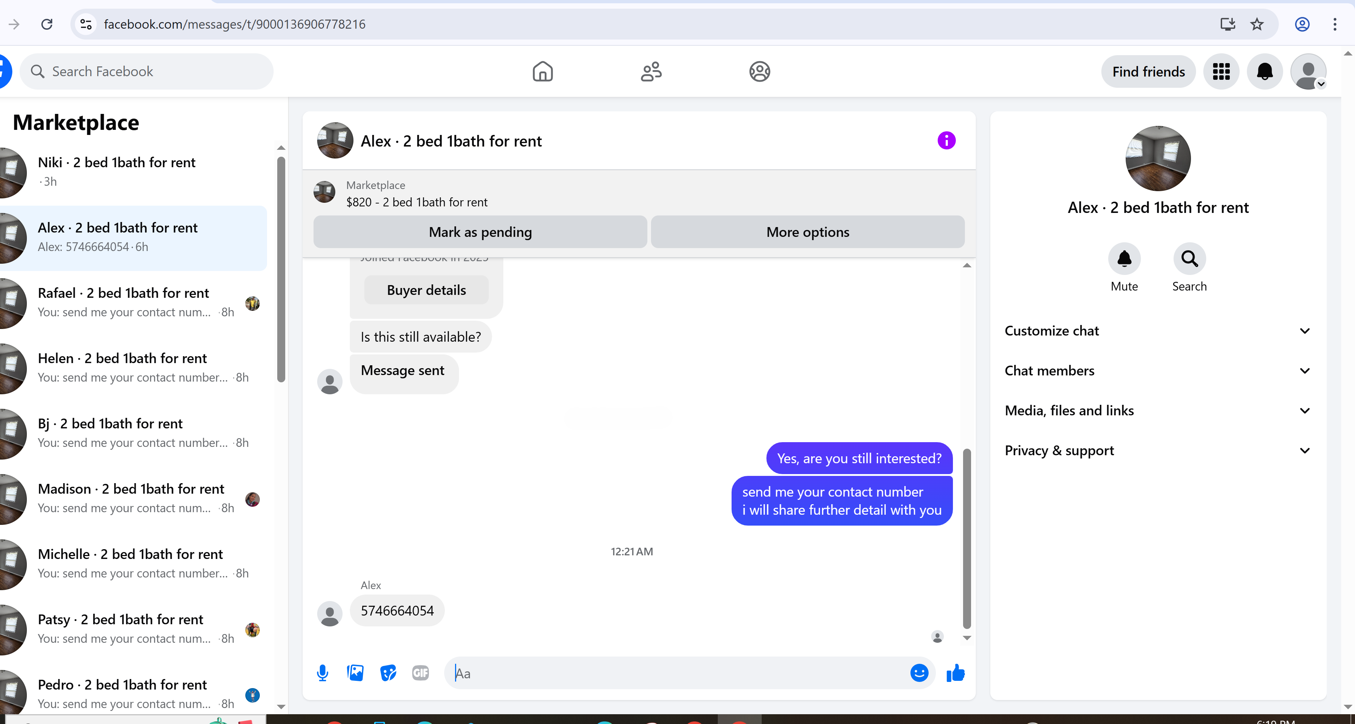Expand the Privacy & support section

(1157, 451)
